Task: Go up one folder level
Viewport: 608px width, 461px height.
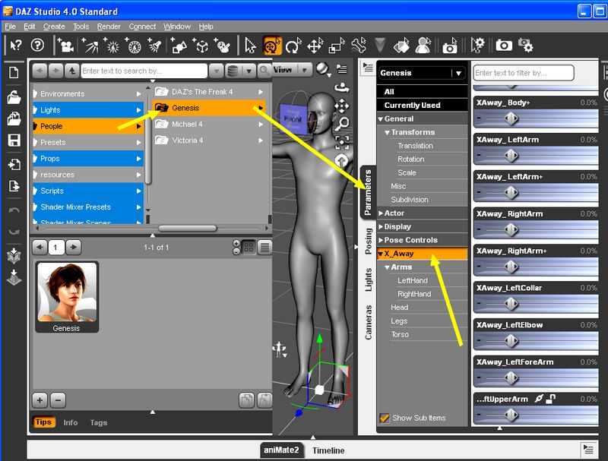Action: [71, 71]
